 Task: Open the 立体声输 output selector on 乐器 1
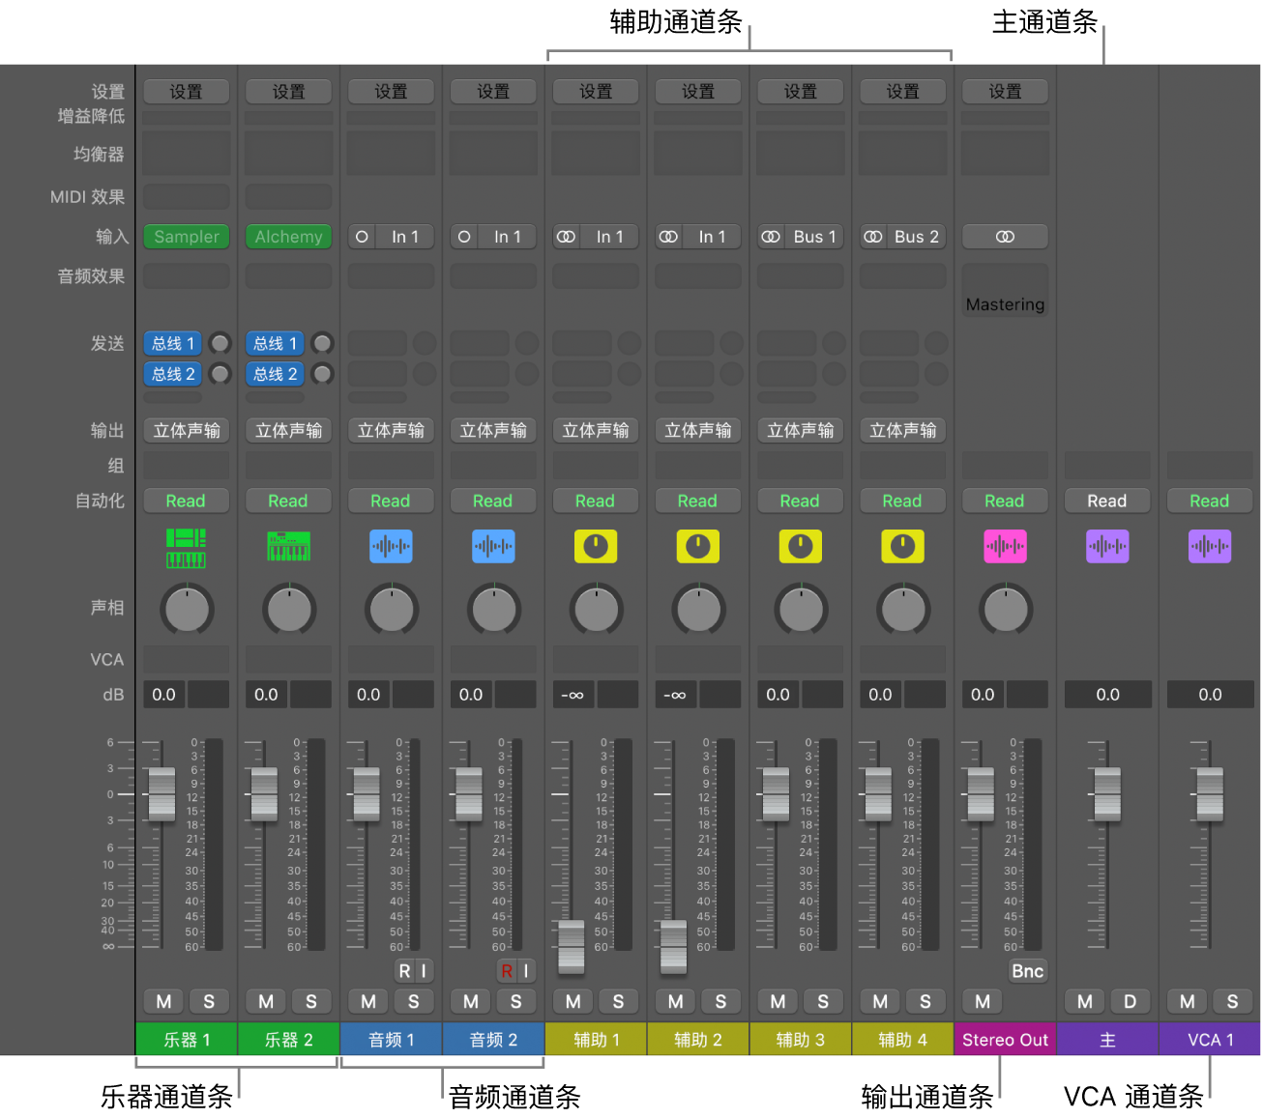pyautogui.click(x=186, y=430)
